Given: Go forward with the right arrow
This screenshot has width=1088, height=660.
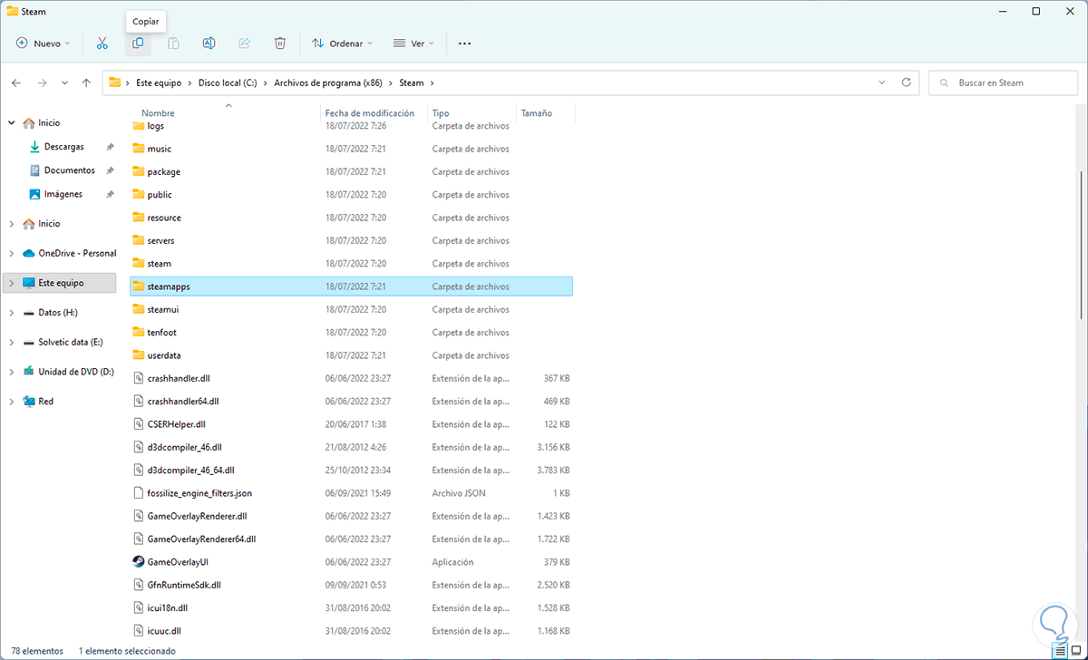Looking at the screenshot, I should [42, 82].
